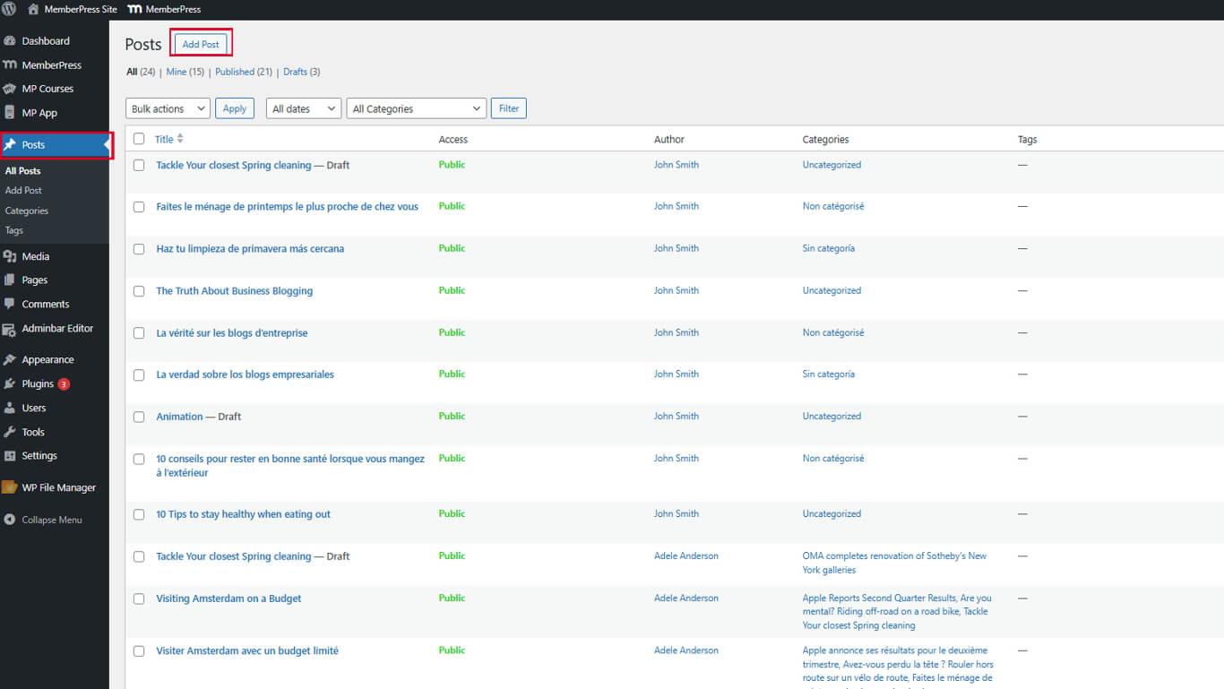Open the Comments section via sidebar icon
This screenshot has width=1224, height=689.
pos(42,304)
